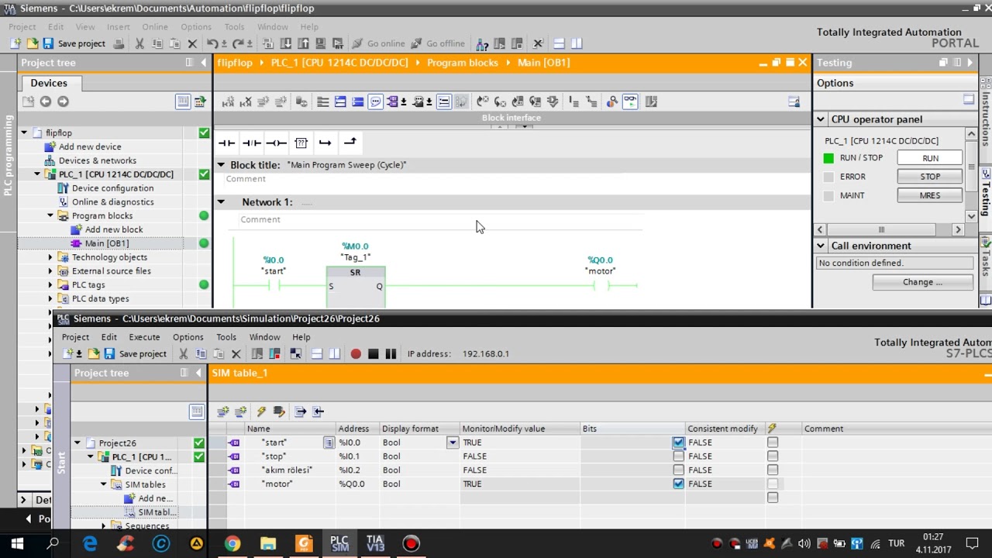Click scroll down arrow in CPU operator panel
This screenshot has height=558, width=992.
pyautogui.click(x=971, y=216)
